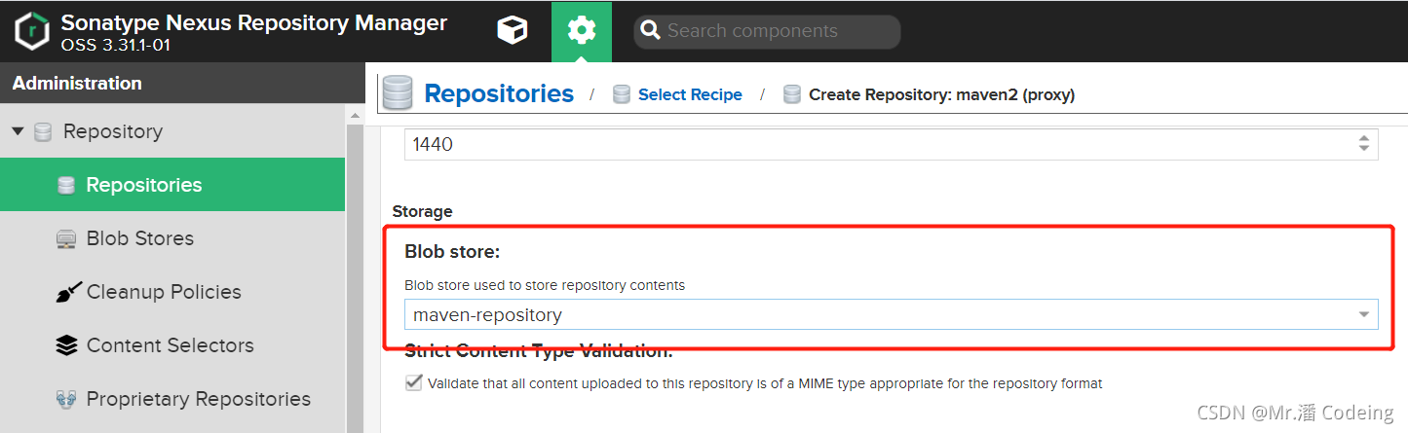
Task: Select Repositories in the sidebar
Action: [172, 185]
